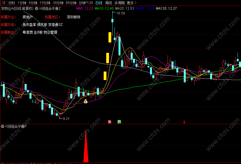Click the 所属风格 label
The height and width of the screenshot is (164, 241).
tap(8, 25)
